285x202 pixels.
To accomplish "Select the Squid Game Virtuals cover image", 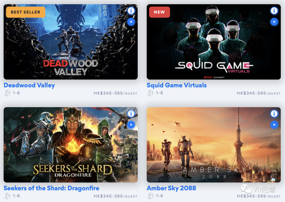I will point(214,42).
